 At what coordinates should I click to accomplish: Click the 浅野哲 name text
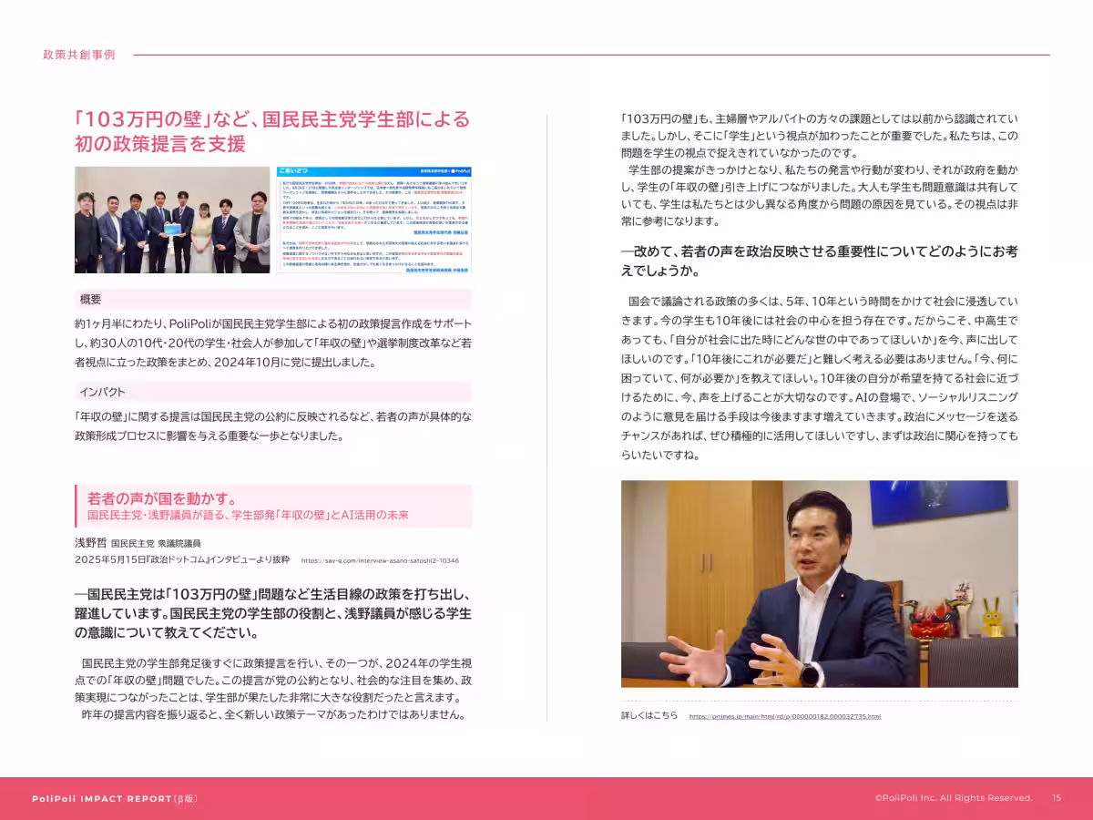(x=90, y=543)
